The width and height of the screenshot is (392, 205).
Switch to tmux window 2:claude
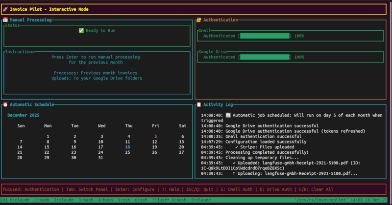pos(64,200)
